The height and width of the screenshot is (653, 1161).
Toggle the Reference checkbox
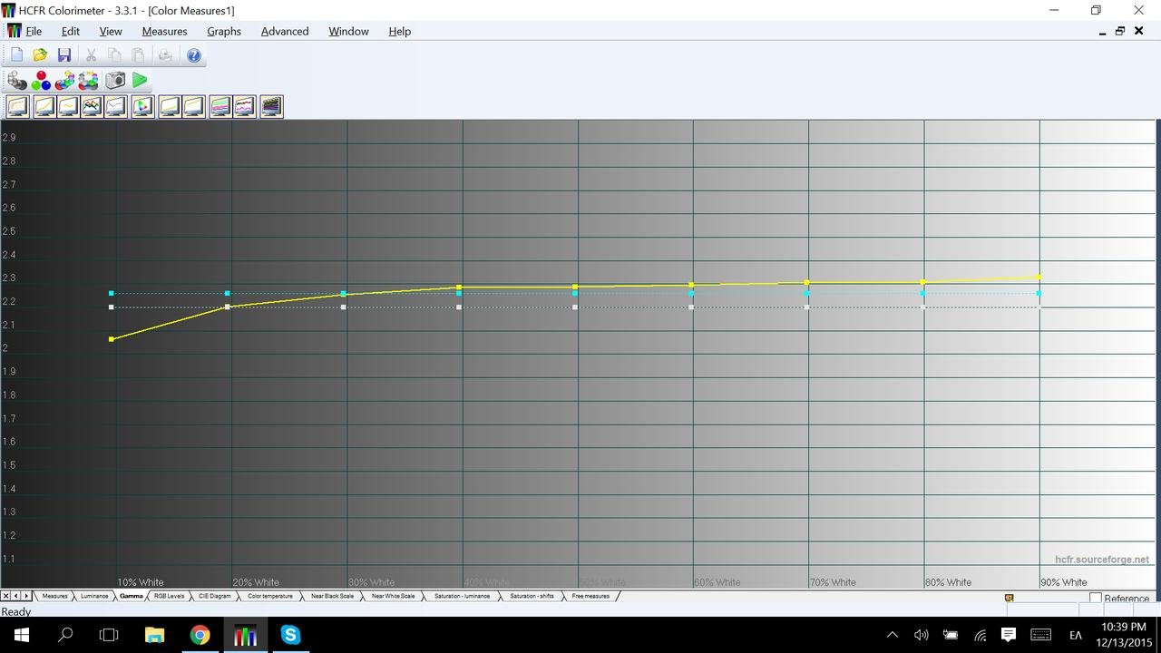tap(1096, 599)
